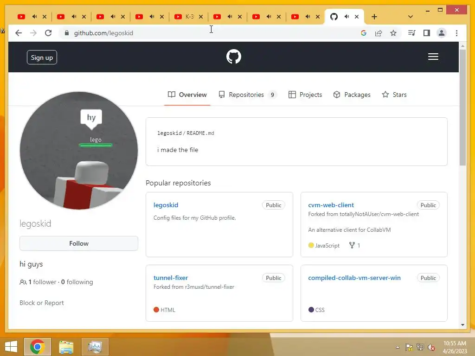Click Block or Report link

coord(41,303)
